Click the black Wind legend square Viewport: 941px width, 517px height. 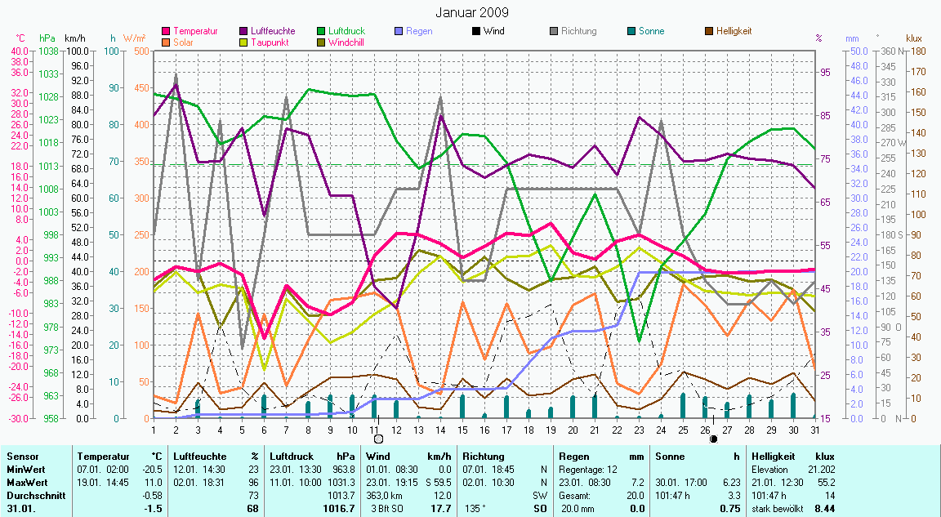(476, 32)
